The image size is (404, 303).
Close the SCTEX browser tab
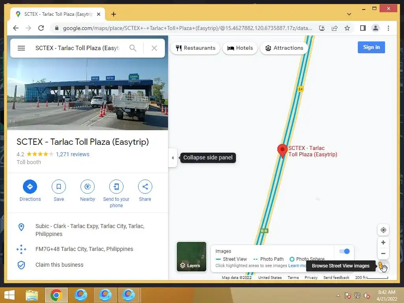click(98, 14)
